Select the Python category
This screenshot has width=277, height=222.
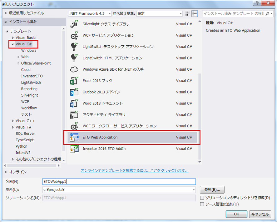[21, 146]
